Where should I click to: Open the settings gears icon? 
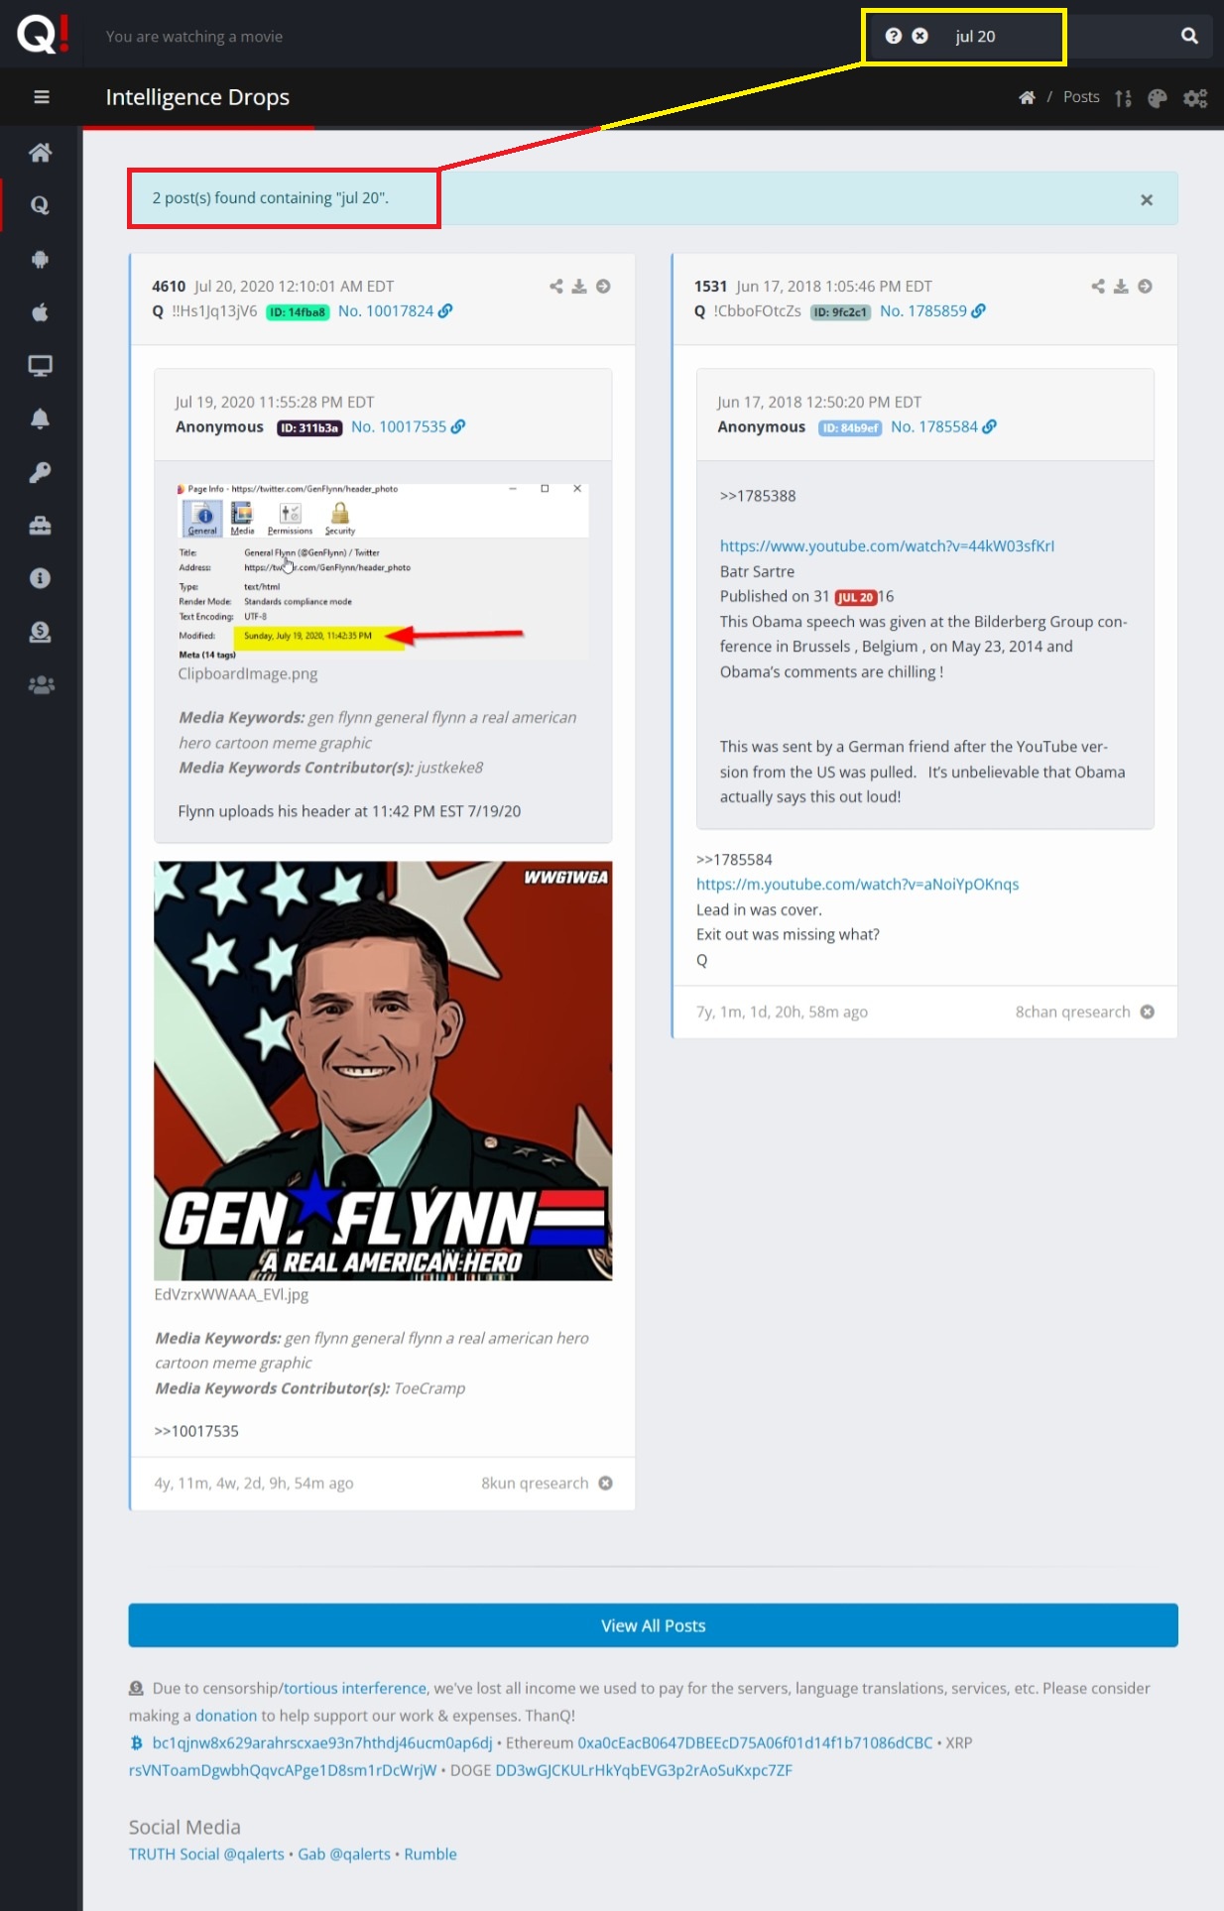coord(1195,98)
